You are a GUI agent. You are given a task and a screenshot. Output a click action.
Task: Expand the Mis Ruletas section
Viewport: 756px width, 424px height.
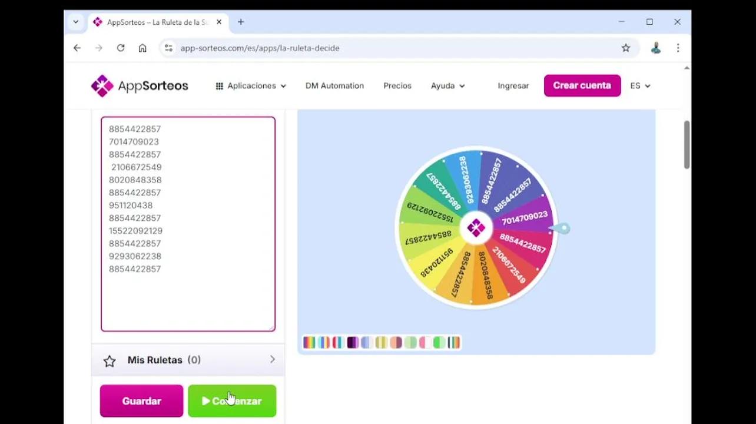[188, 360]
